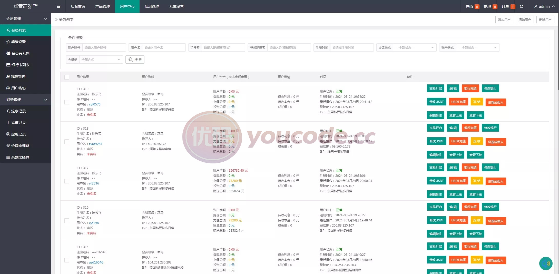Screen dimensions: 559x274
Task: Switch to 信息管理 tab
Action: click(x=152, y=6)
